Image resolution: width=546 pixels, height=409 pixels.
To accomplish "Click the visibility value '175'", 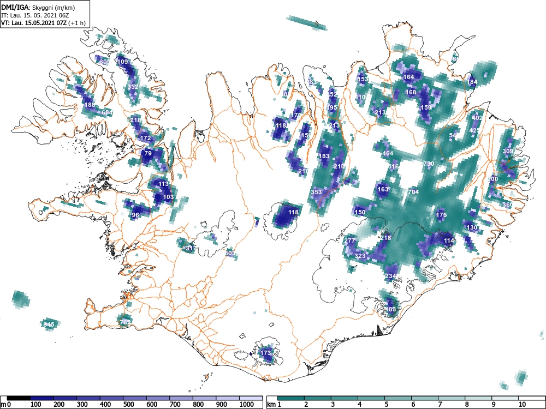I will tap(441, 215).
